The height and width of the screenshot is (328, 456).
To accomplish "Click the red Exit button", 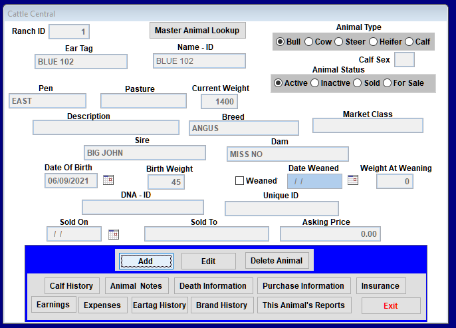I will 391,305.
